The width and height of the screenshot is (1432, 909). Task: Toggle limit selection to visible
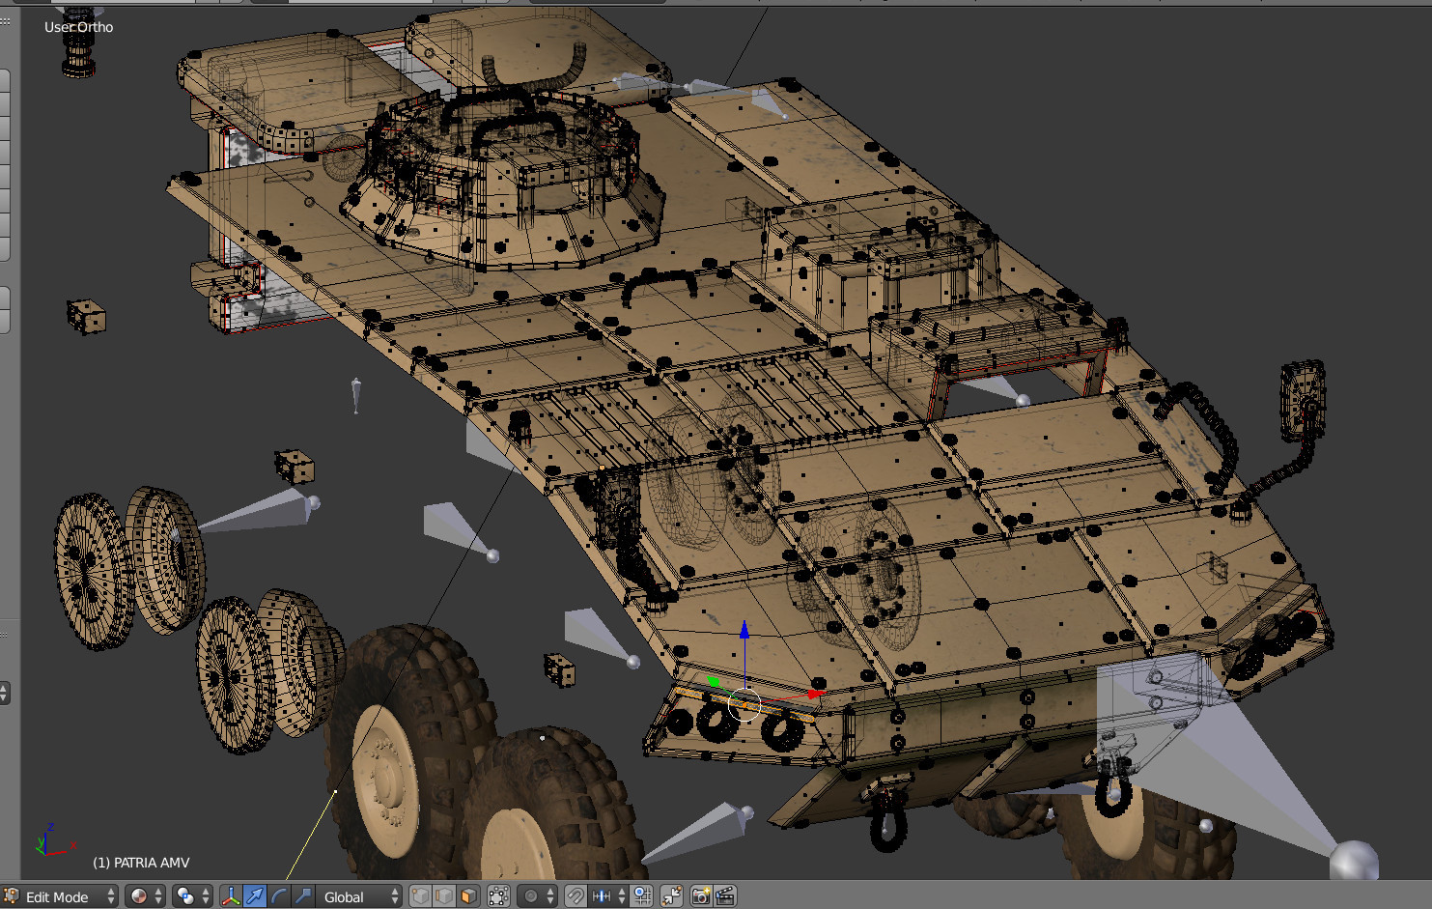(x=498, y=896)
